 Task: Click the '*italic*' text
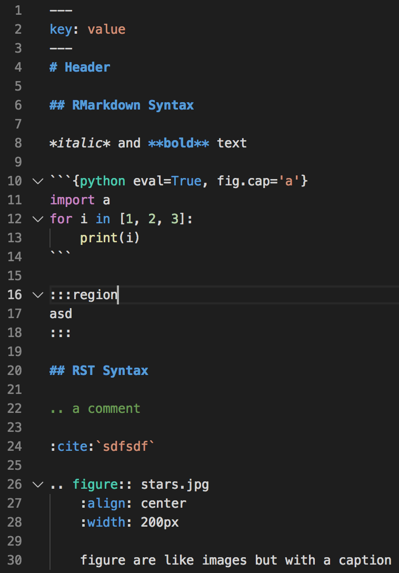click(80, 143)
